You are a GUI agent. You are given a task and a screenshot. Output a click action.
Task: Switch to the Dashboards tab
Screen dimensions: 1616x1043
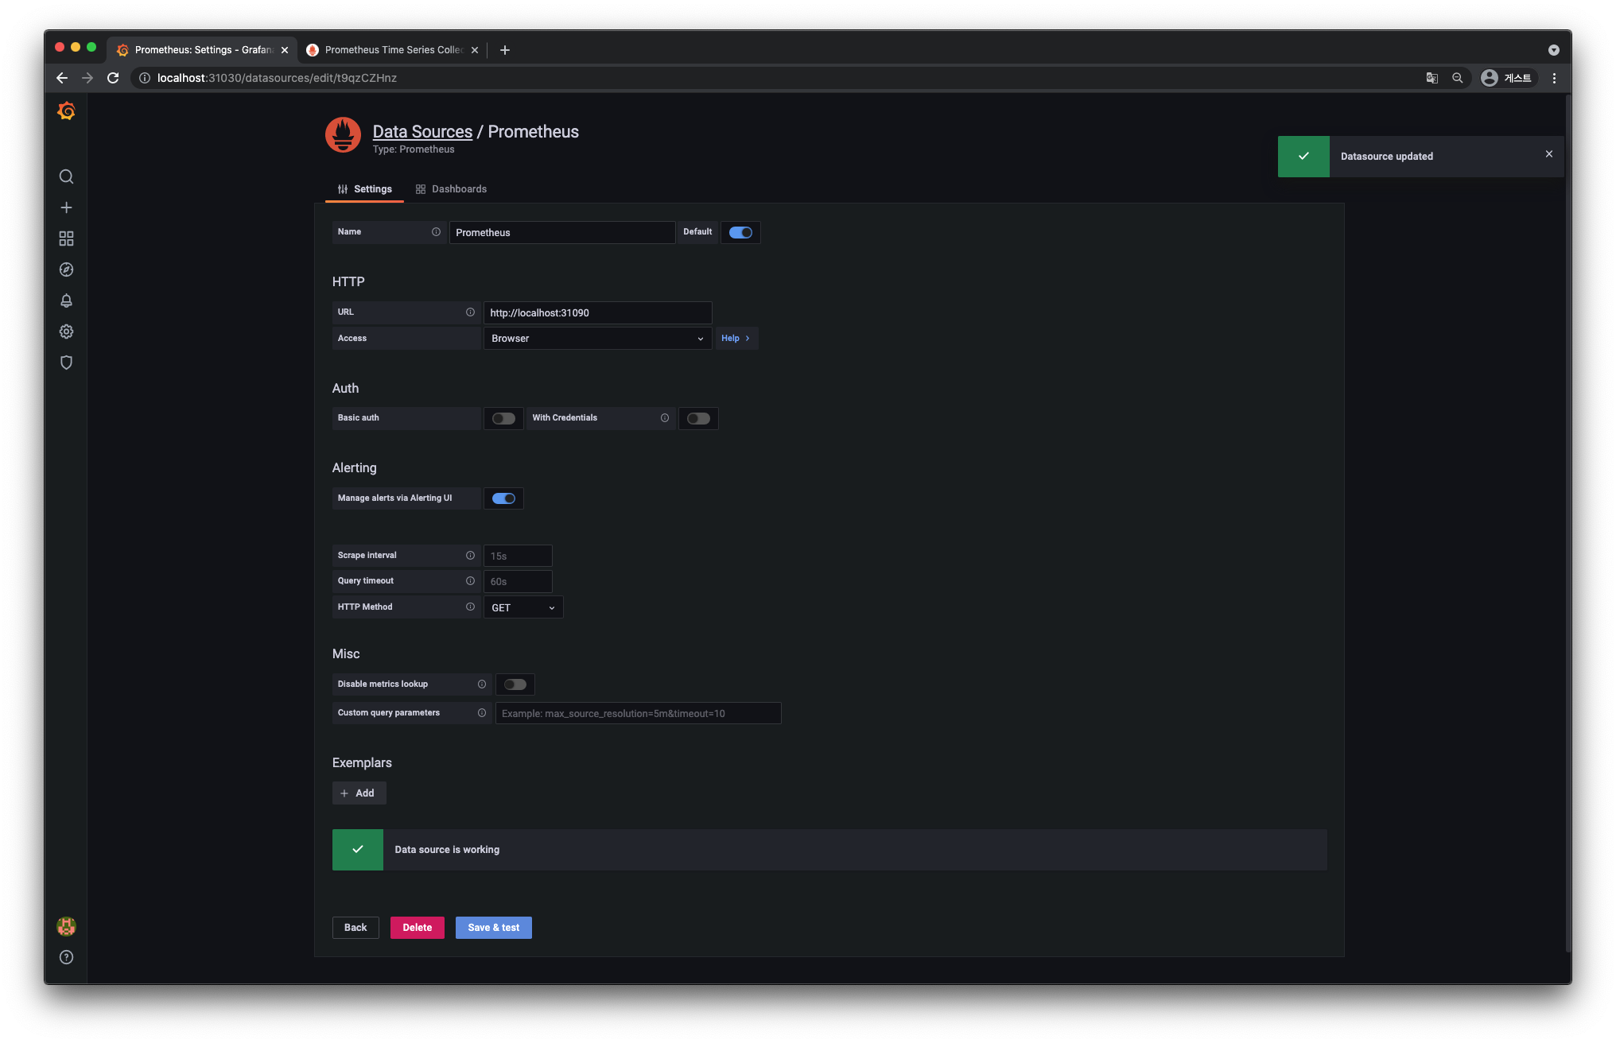451,189
